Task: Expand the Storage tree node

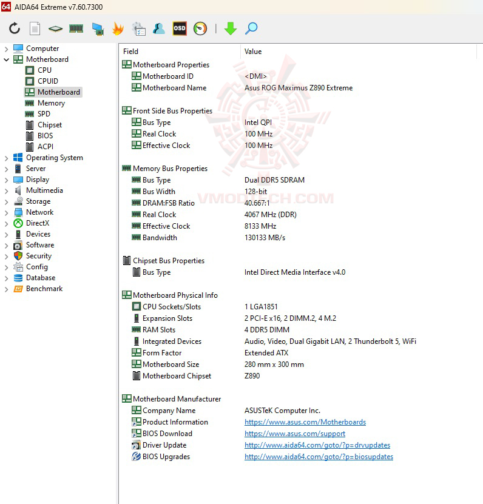Action: click(x=6, y=201)
